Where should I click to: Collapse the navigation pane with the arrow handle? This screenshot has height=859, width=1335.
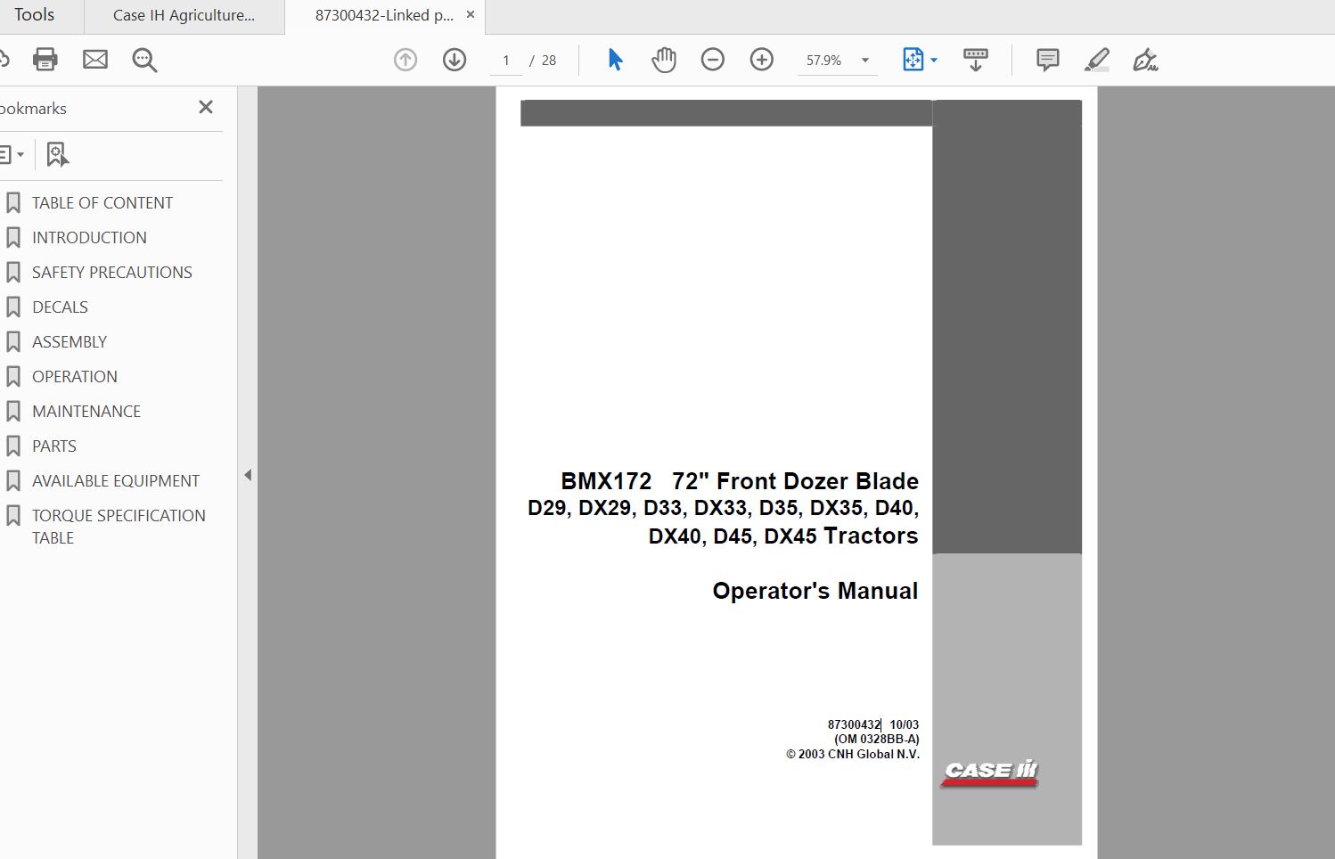click(248, 475)
